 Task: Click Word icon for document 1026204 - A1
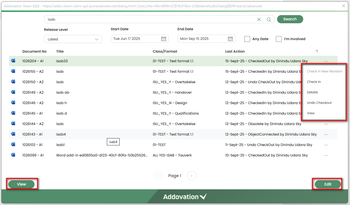coord(13,61)
